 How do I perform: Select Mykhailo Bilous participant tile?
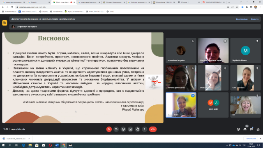point(245,51)
